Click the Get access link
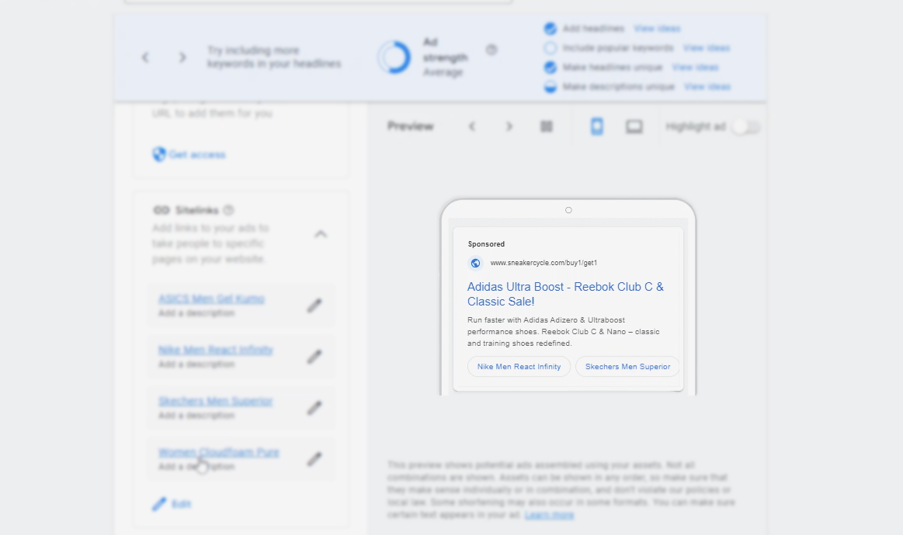Screen dimensions: 903x535 coord(196,154)
